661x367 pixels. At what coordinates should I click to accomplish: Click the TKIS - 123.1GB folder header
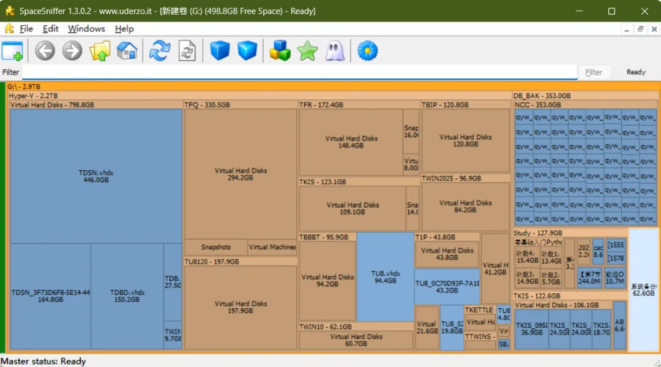tap(359, 182)
